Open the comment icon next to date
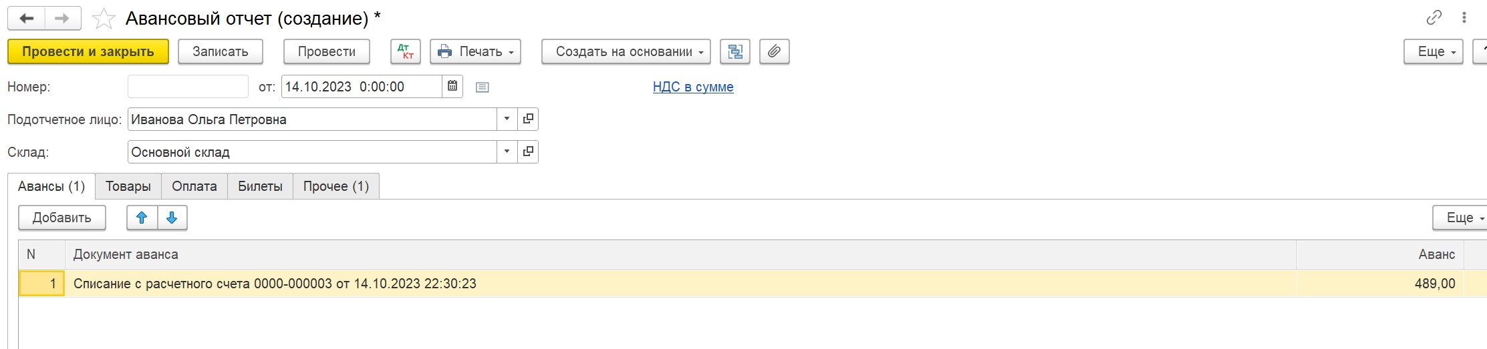The height and width of the screenshot is (349, 1487). tap(483, 87)
